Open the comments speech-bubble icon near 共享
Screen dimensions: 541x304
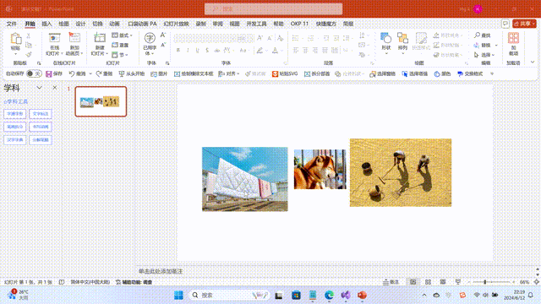pyautogui.click(x=505, y=24)
